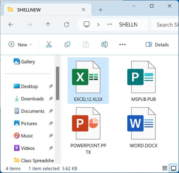Image resolution: width=179 pixels, height=173 pixels.
Task: Click the POWERPOINT.PPTX file name label
Action: [x=88, y=149]
